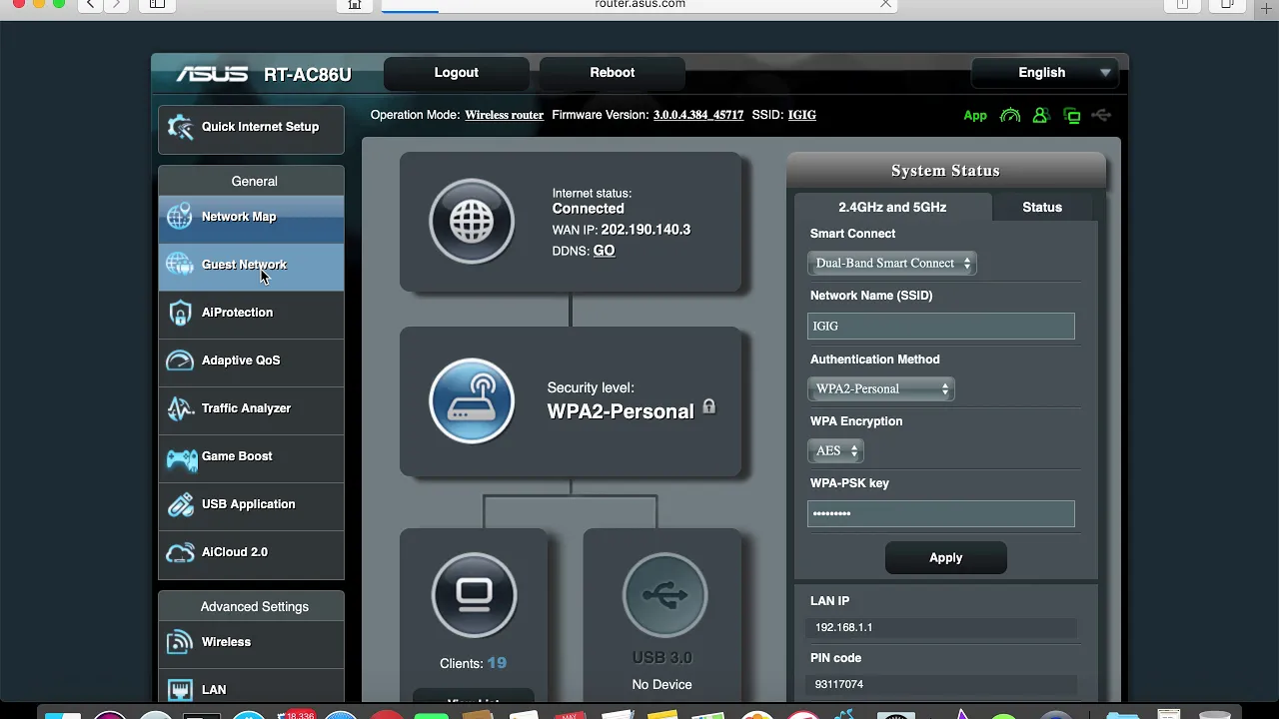Open AiCloud 2.0 section
The width and height of the screenshot is (1279, 719).
(x=251, y=553)
